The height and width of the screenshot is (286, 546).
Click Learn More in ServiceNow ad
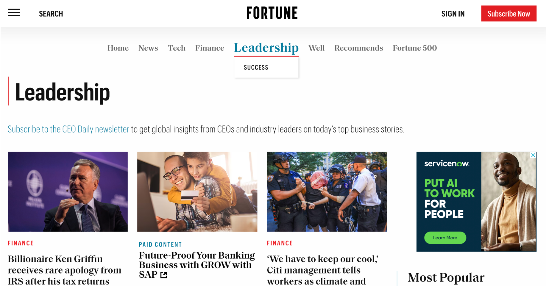(445, 238)
